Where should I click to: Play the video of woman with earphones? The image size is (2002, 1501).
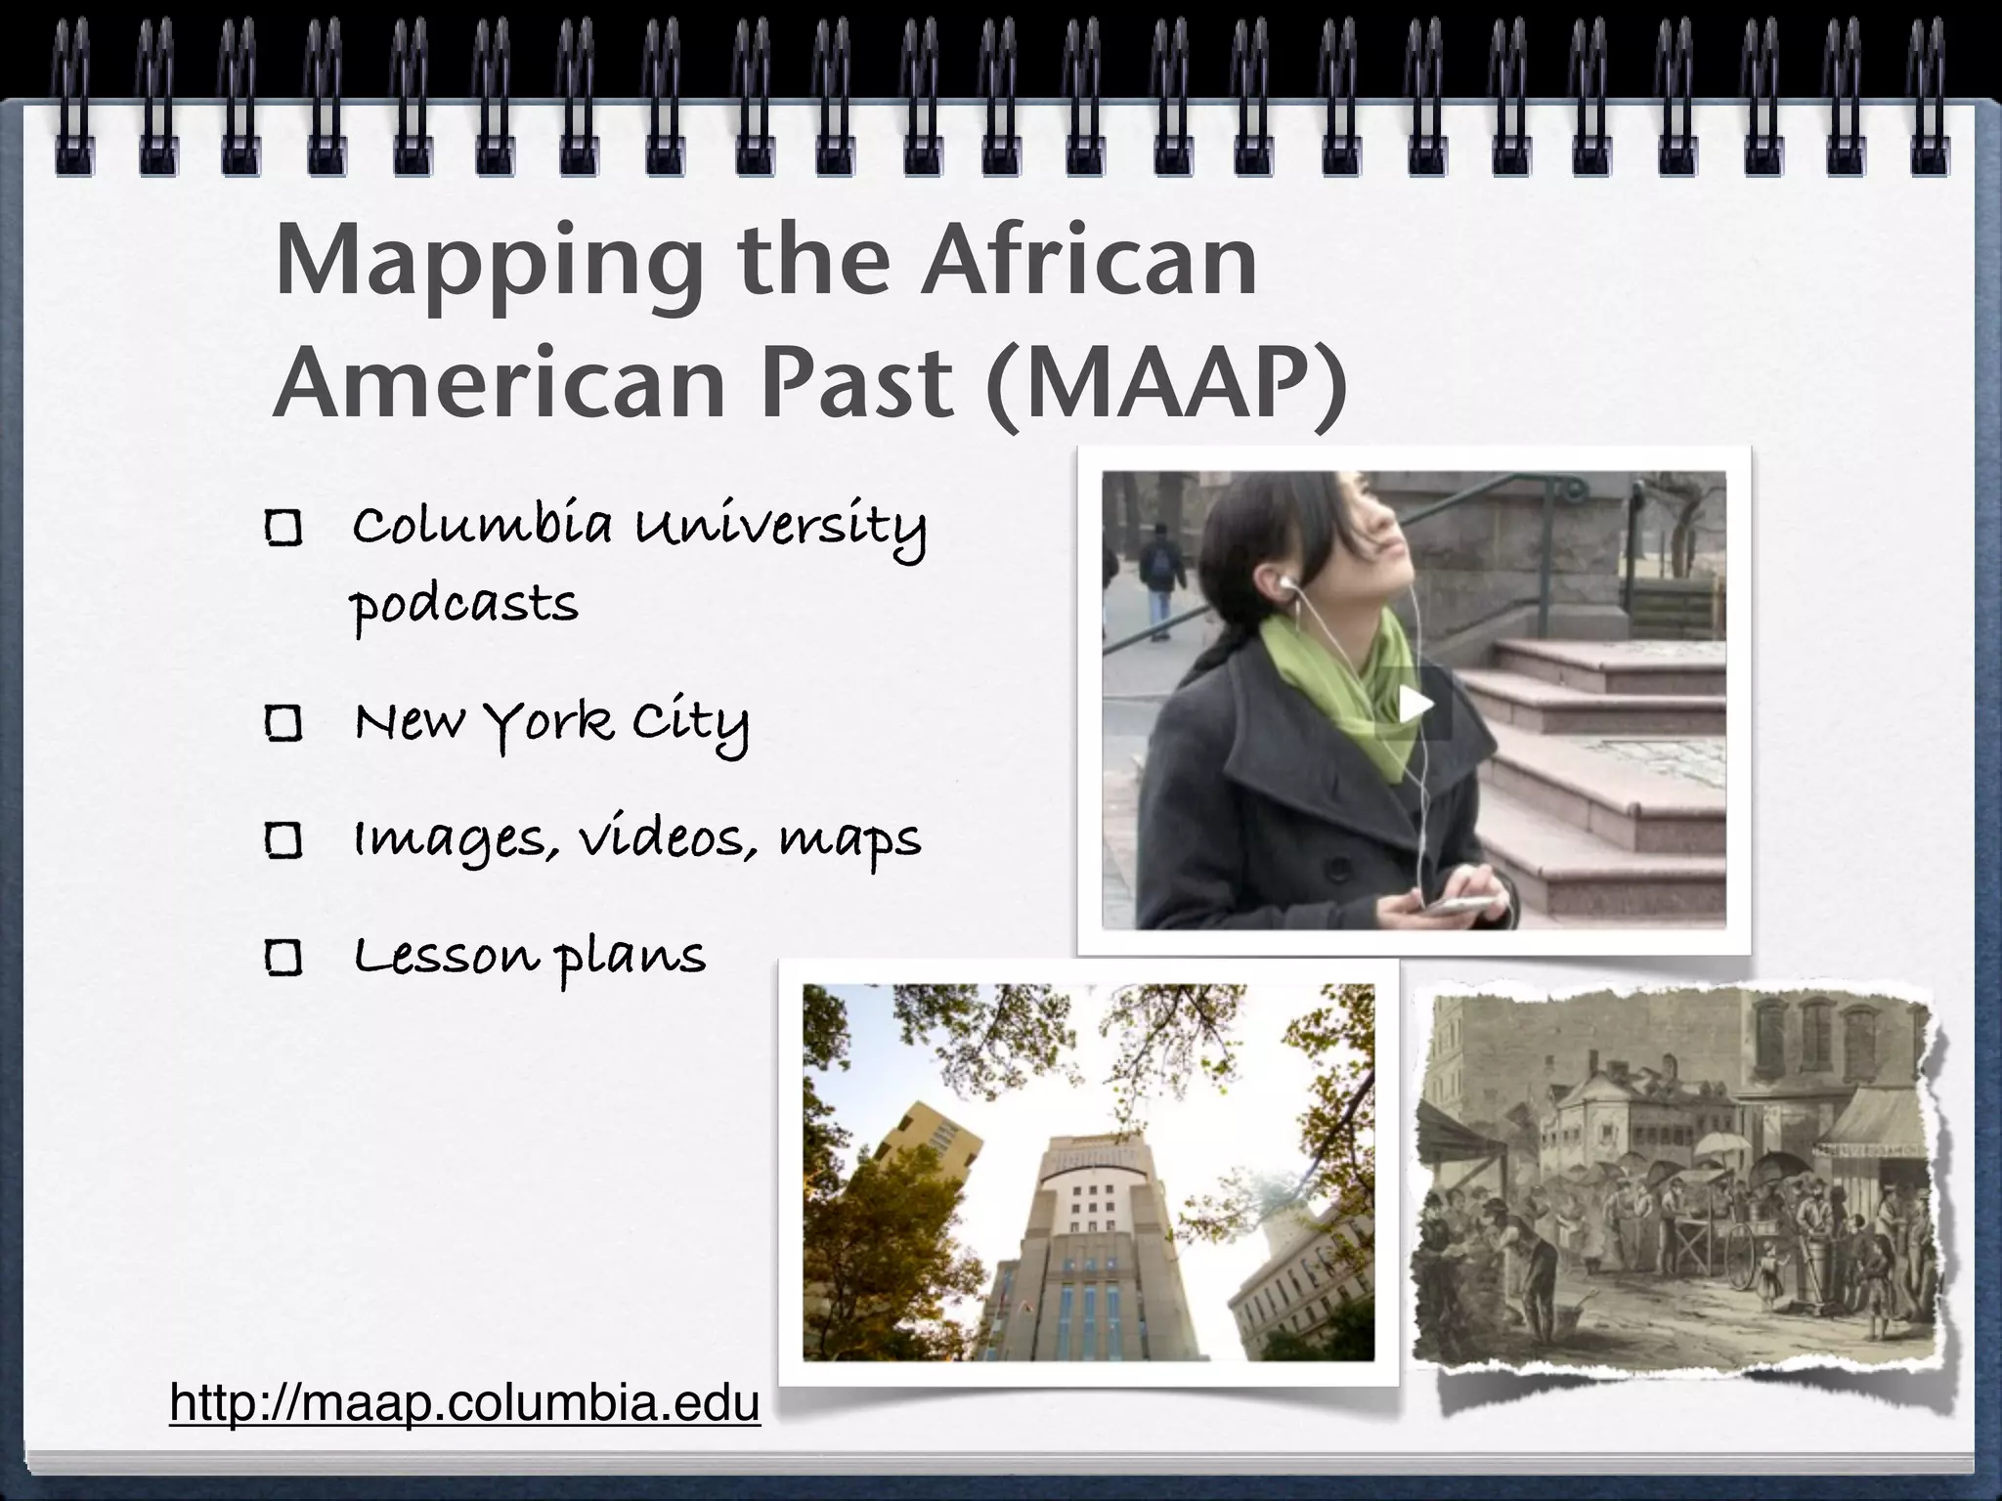pos(1413,704)
